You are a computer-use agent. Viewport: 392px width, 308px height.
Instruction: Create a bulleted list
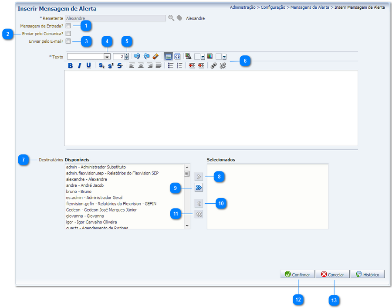tap(171, 66)
